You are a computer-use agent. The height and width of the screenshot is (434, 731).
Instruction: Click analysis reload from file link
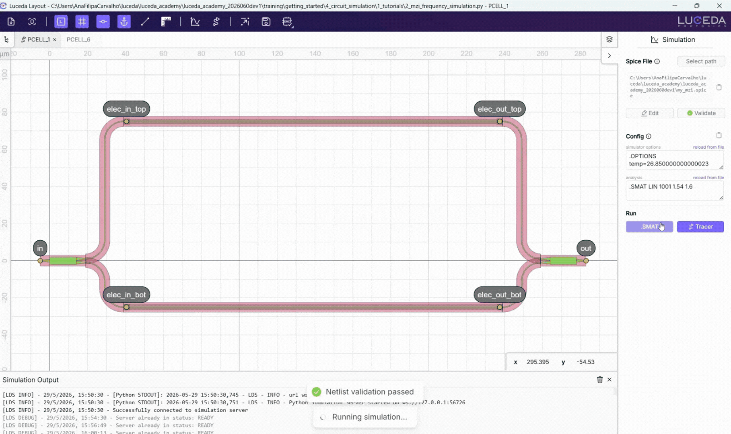(x=708, y=178)
